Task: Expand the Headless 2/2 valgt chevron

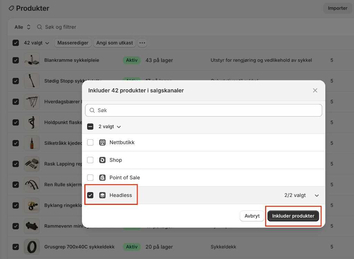Action: point(317,196)
